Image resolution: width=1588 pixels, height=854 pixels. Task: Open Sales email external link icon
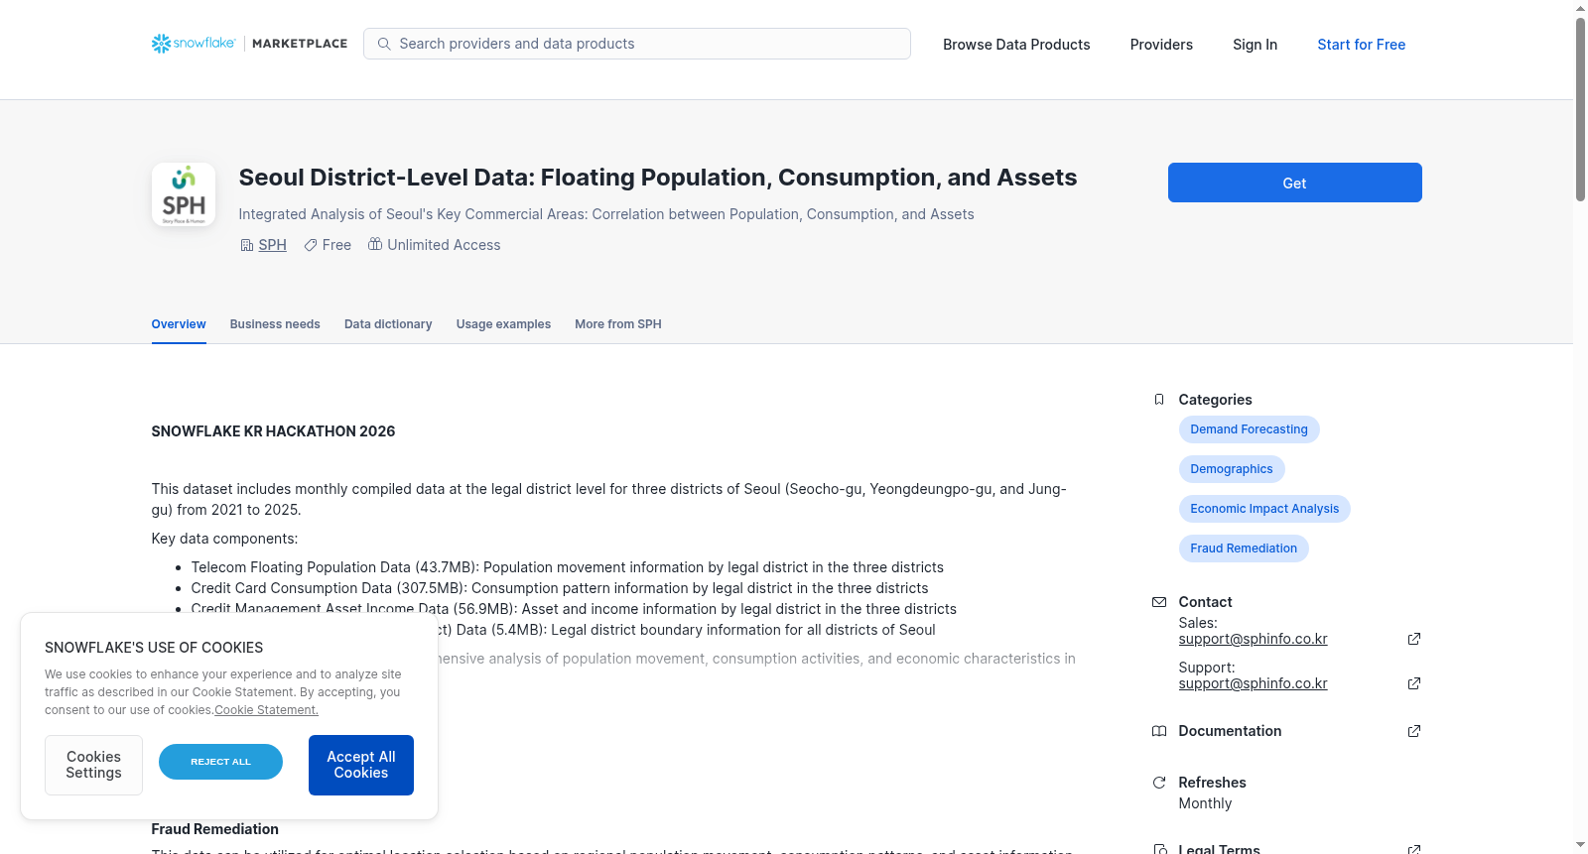pos(1414,639)
